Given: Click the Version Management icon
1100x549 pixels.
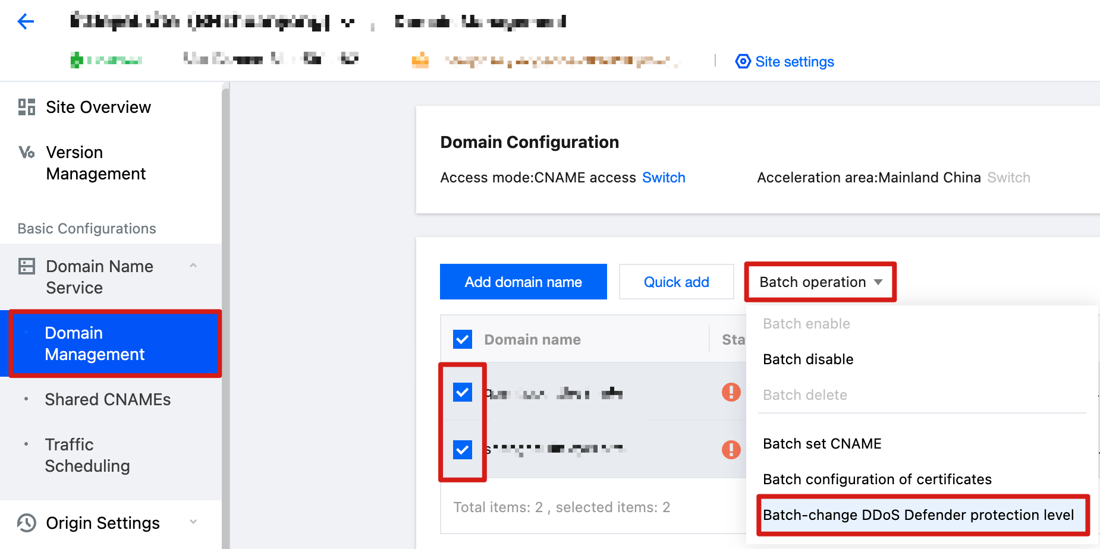Looking at the screenshot, I should 27,152.
